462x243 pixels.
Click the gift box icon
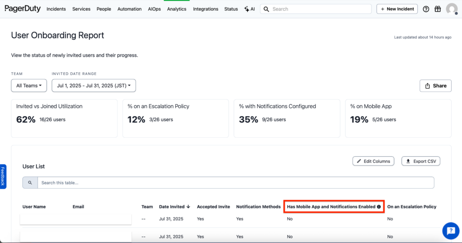click(x=438, y=9)
